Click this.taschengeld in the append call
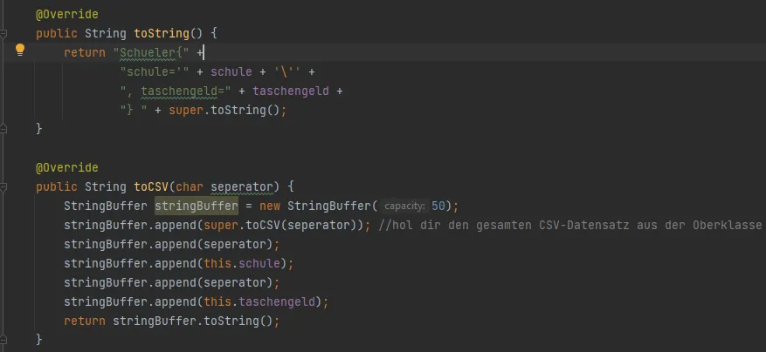Image resolution: width=766 pixels, height=352 pixels. click(x=259, y=302)
